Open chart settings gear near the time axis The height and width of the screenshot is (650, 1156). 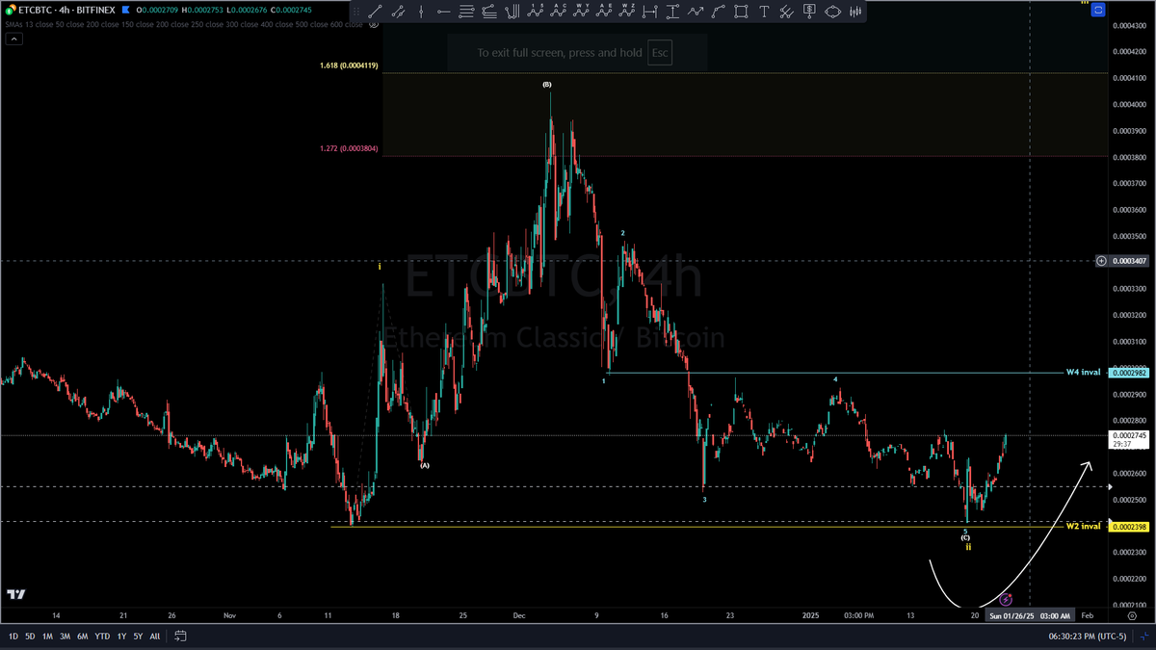1131,614
